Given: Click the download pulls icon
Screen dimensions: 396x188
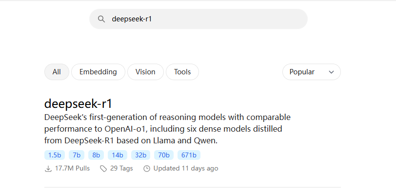Looking at the screenshot, I should pyautogui.click(x=48, y=169).
